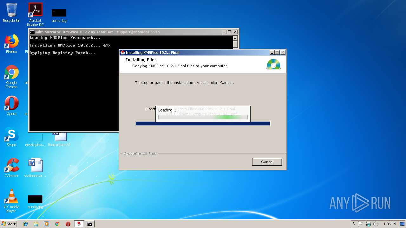Click the Start button
This screenshot has height=228, width=406.
tap(9, 224)
